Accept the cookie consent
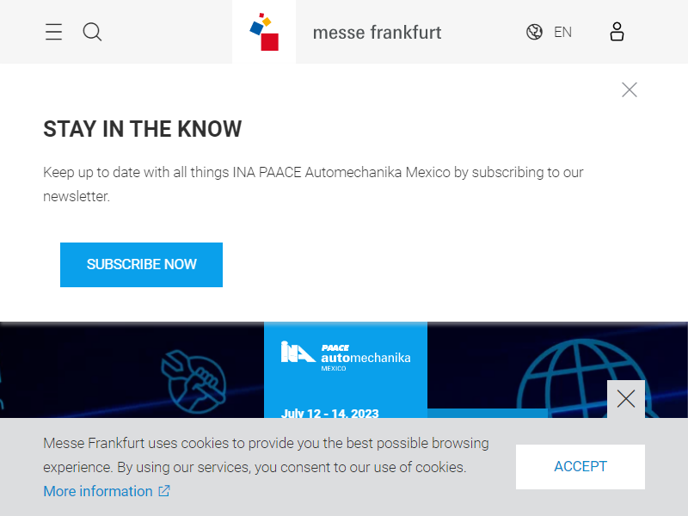This screenshot has height=516, width=688. (x=580, y=466)
